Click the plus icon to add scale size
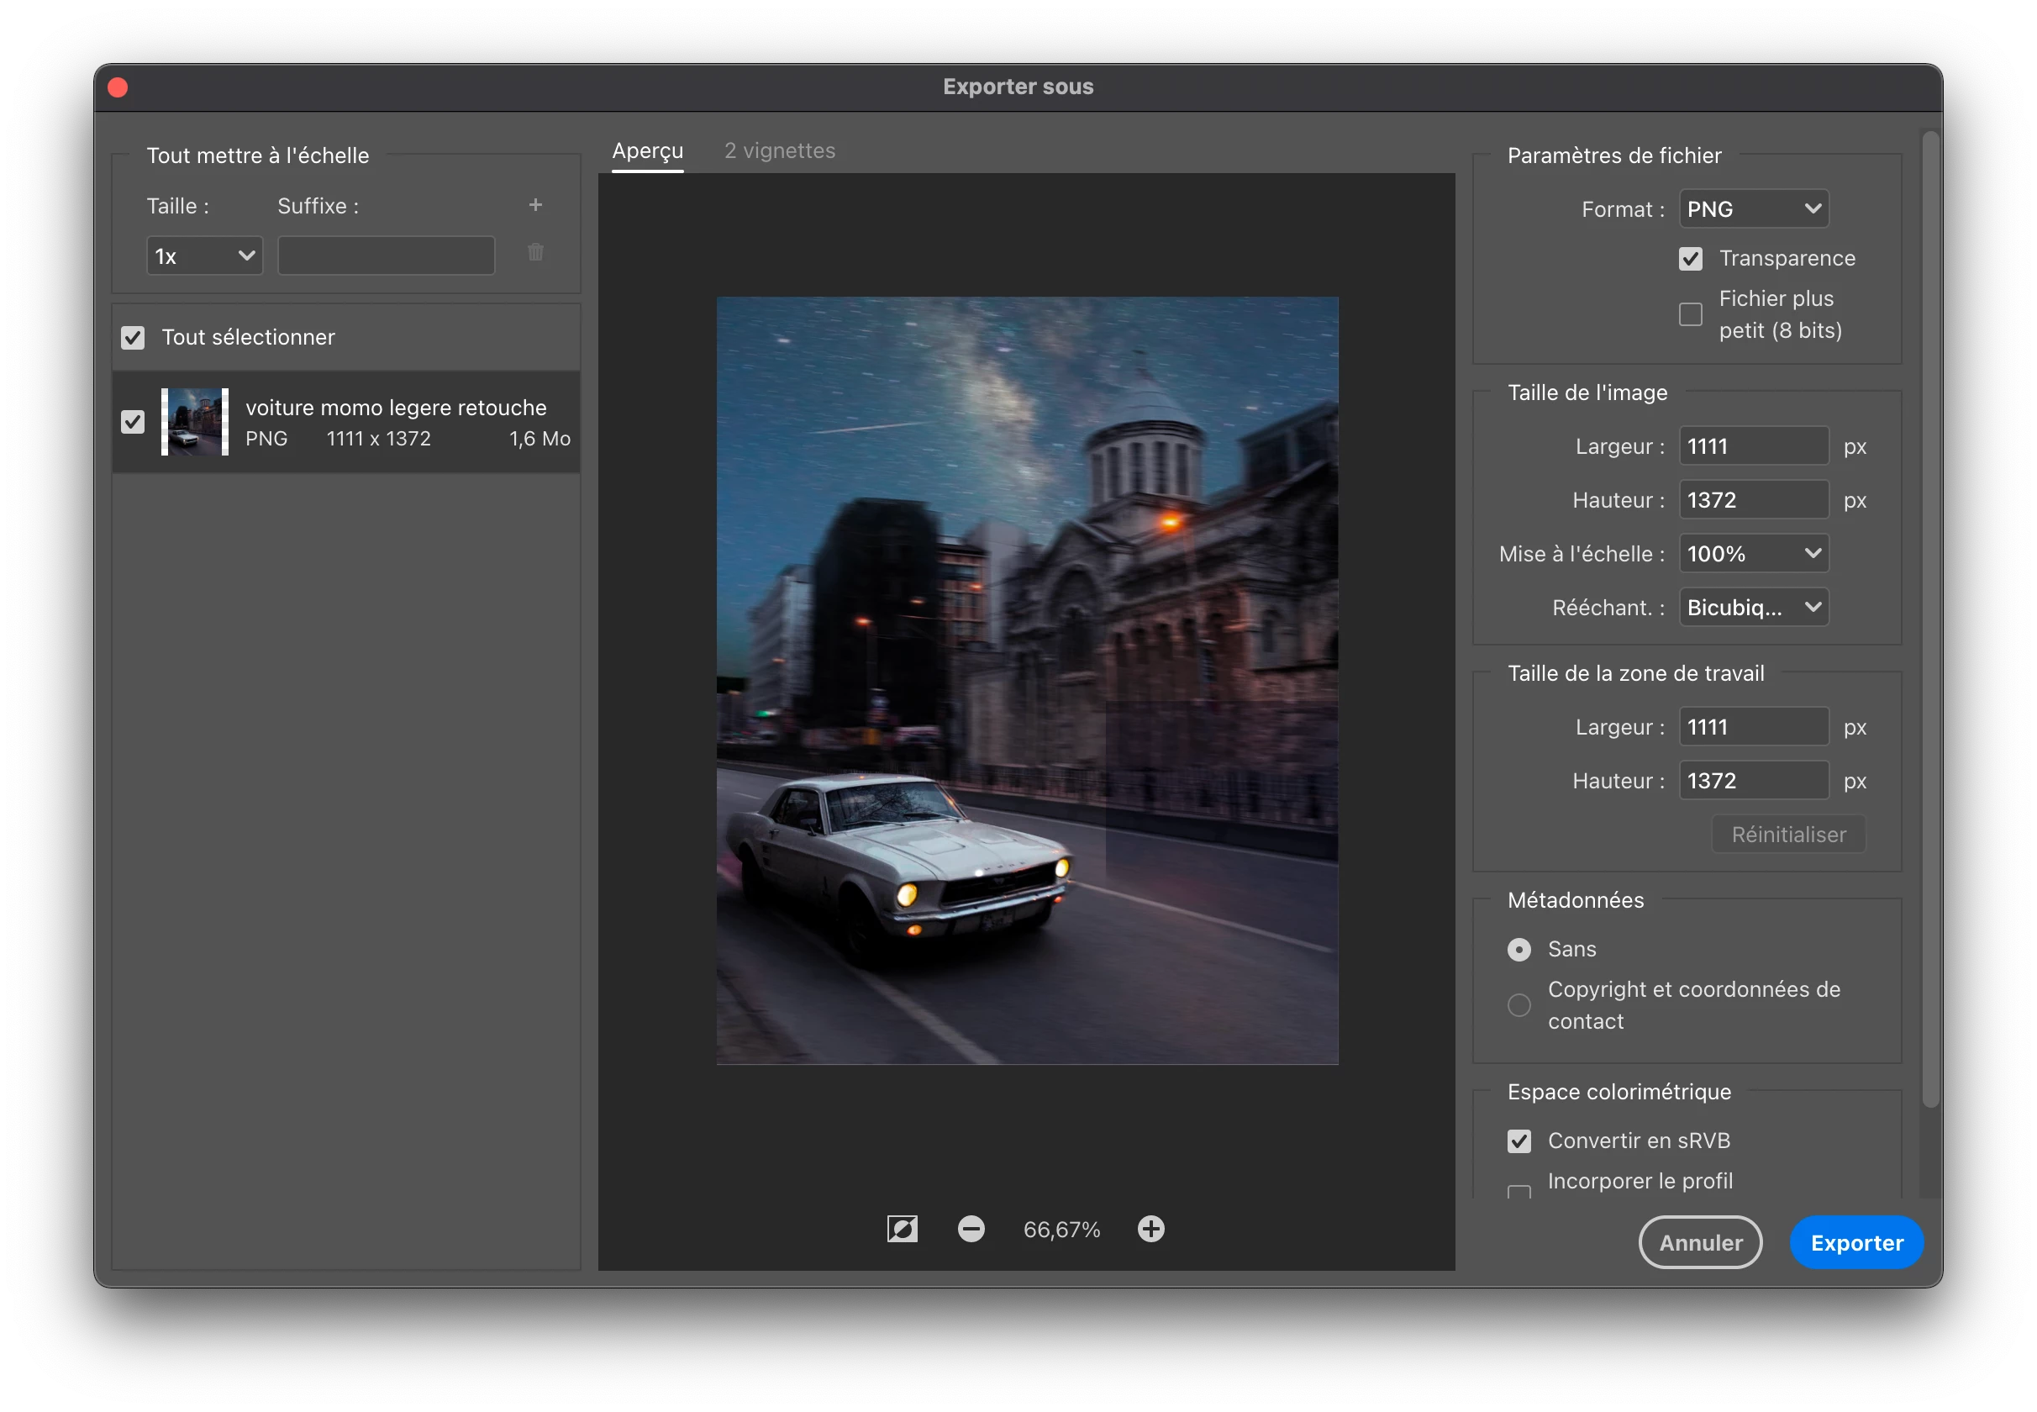This screenshot has height=1412, width=2037. [x=535, y=205]
